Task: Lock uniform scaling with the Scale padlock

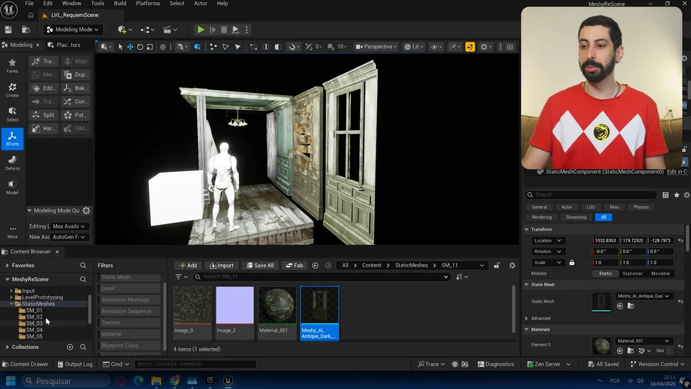Action: 572,262
